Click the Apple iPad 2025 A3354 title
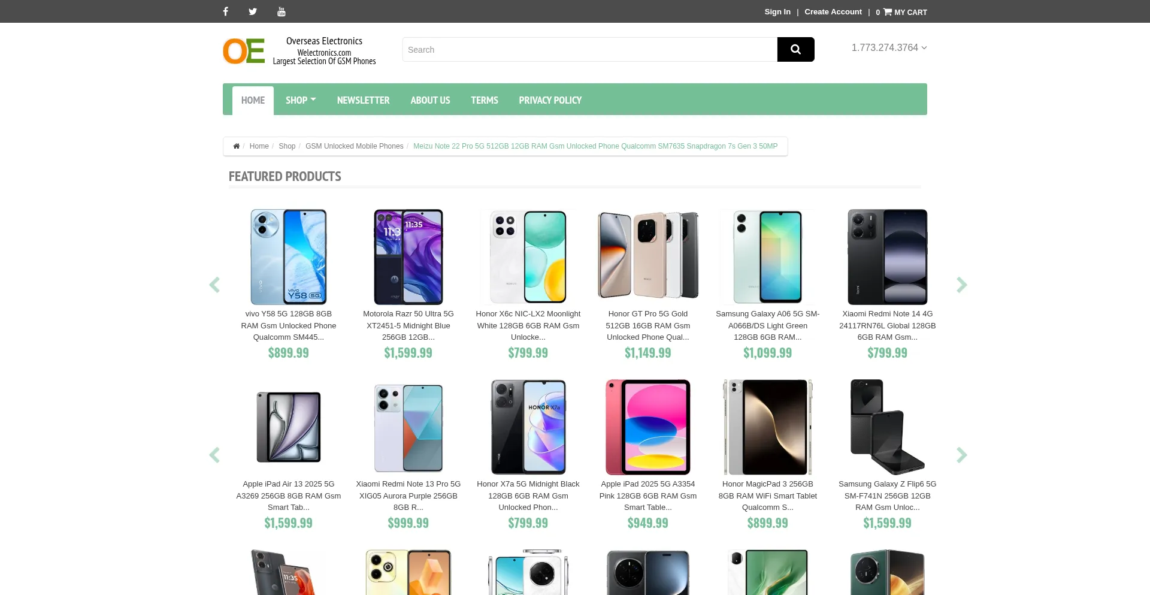Viewport: 1150px width, 595px height. coord(648,496)
